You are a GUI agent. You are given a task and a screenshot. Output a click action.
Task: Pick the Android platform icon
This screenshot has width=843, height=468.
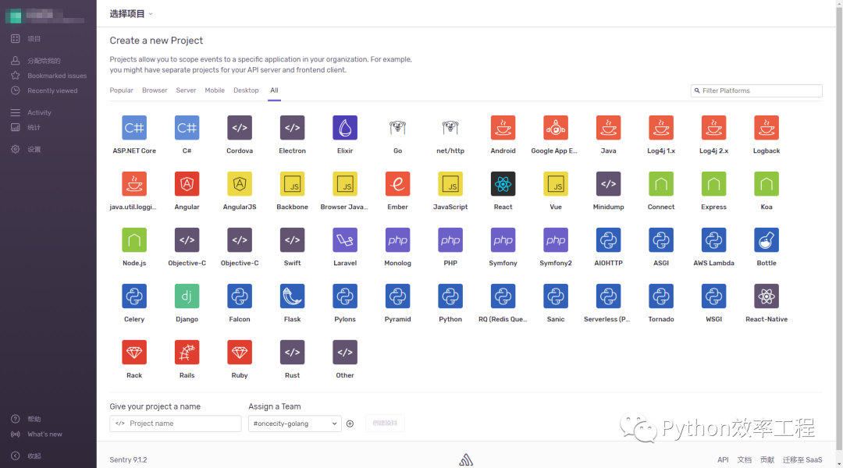503,128
